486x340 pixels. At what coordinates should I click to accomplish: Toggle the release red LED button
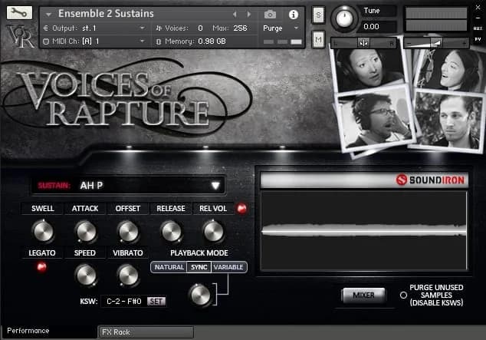click(241, 209)
